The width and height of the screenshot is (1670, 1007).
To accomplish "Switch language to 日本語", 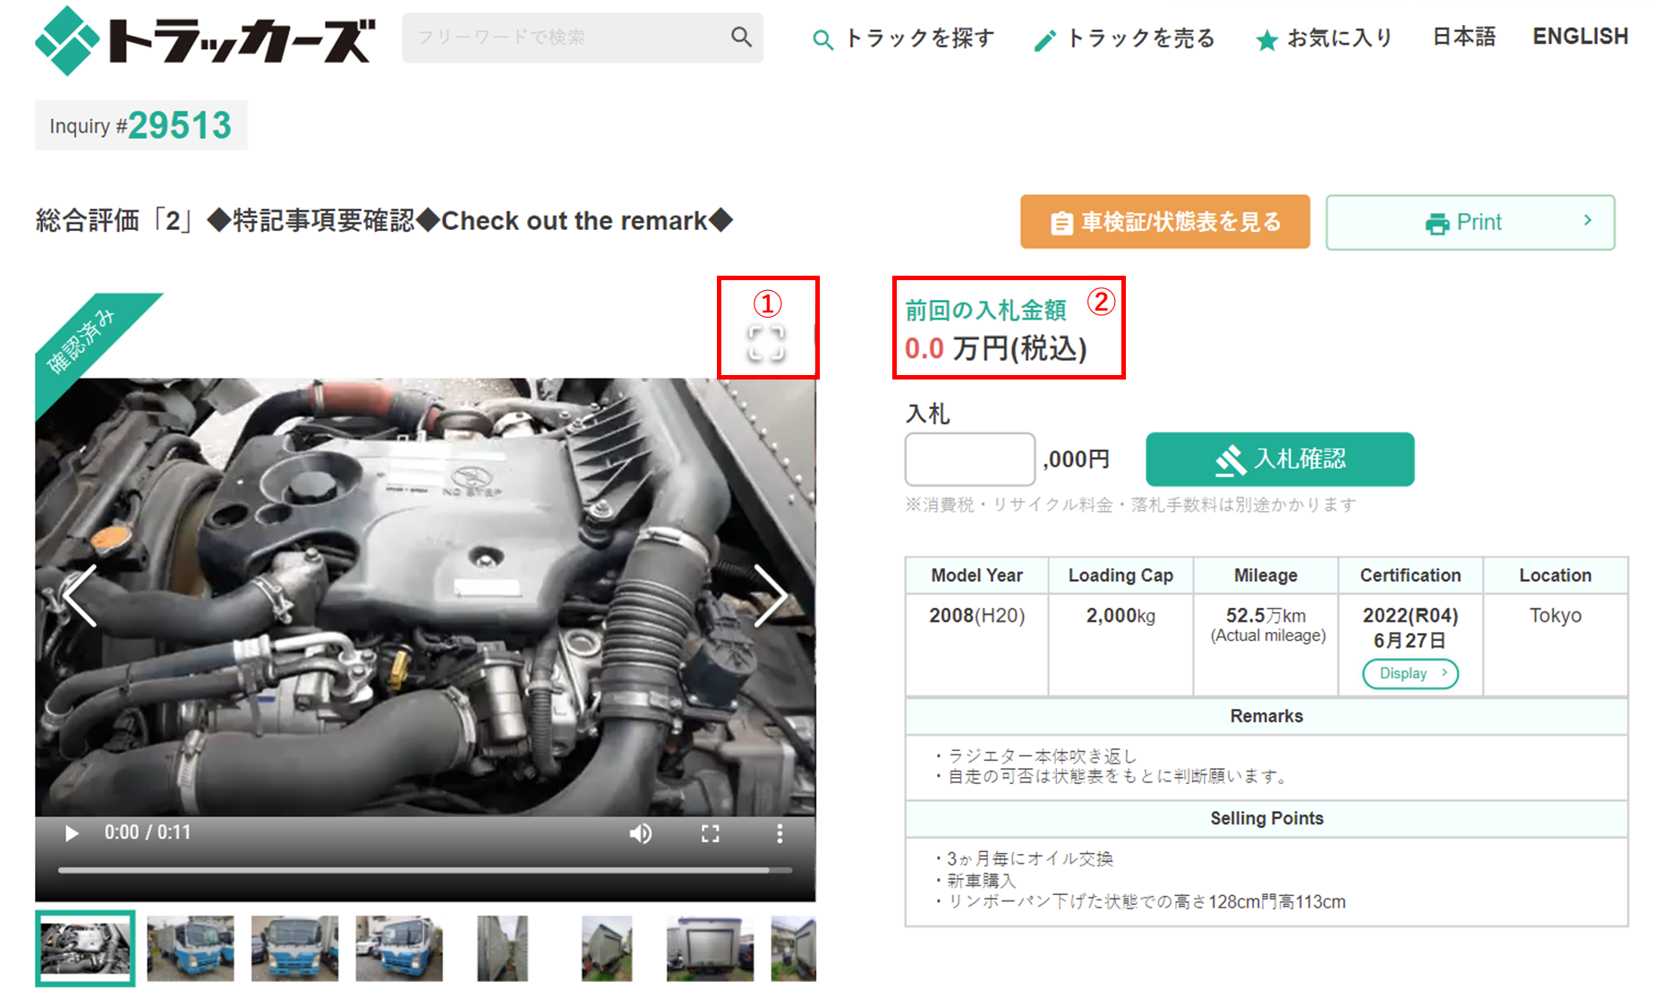I will pyautogui.click(x=1464, y=37).
